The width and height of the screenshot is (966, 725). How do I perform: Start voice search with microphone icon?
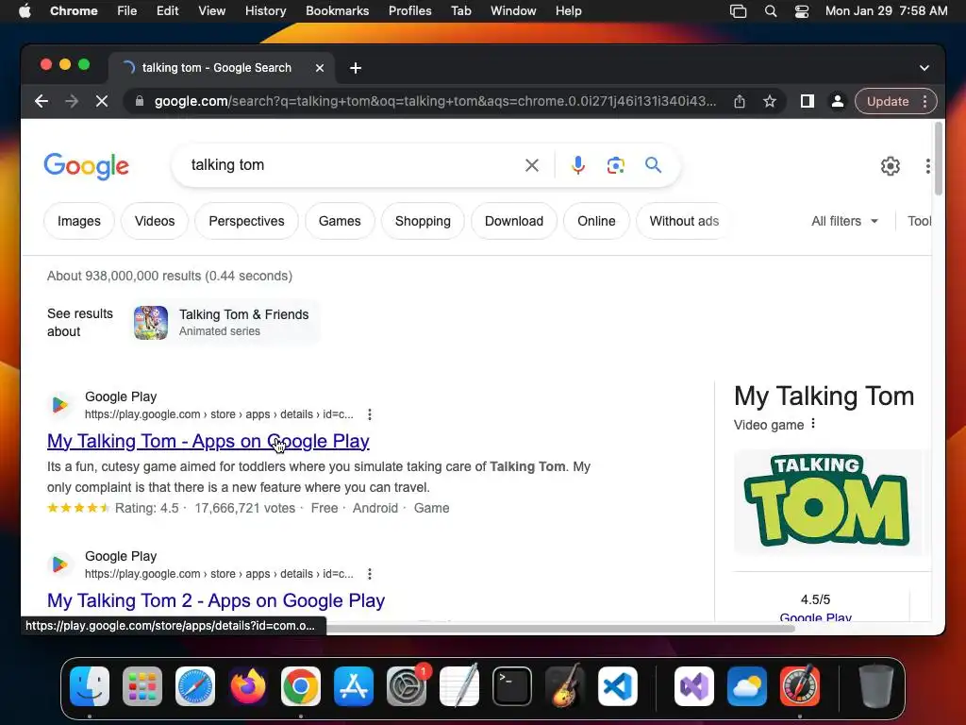coord(578,165)
